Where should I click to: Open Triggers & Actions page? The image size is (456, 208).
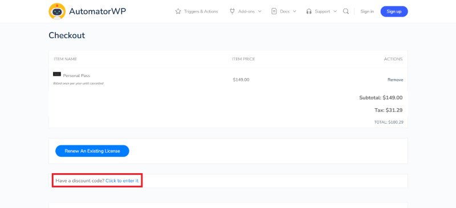201,11
